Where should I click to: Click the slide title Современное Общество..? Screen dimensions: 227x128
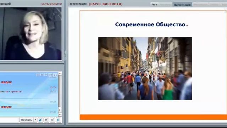152,25
